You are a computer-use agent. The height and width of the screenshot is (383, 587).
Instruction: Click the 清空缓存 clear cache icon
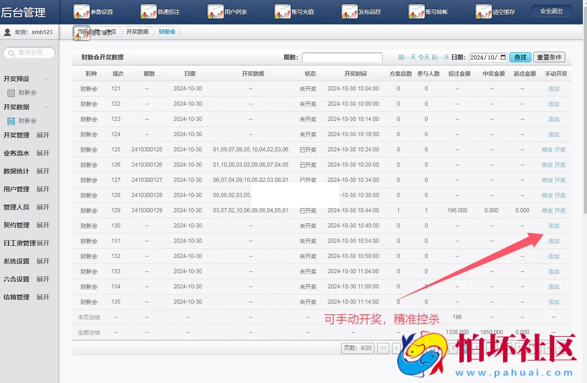point(483,11)
